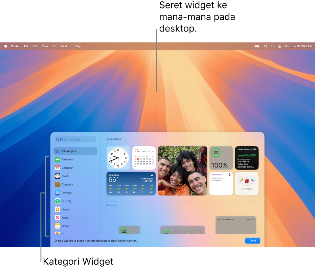Open the Apple menu
This screenshot has width=316, height=269.
click(6, 46)
